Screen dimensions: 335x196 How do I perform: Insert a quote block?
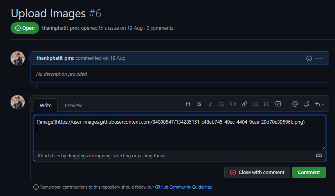tap(222, 104)
